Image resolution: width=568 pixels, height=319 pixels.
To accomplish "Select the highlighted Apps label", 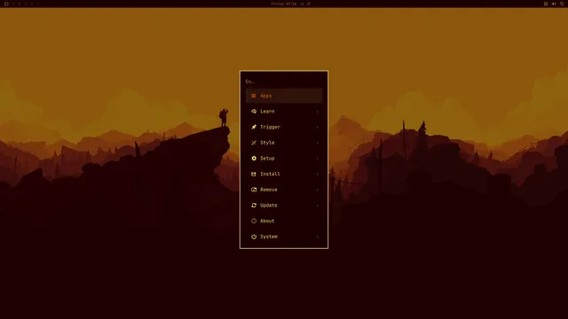I will (x=266, y=96).
